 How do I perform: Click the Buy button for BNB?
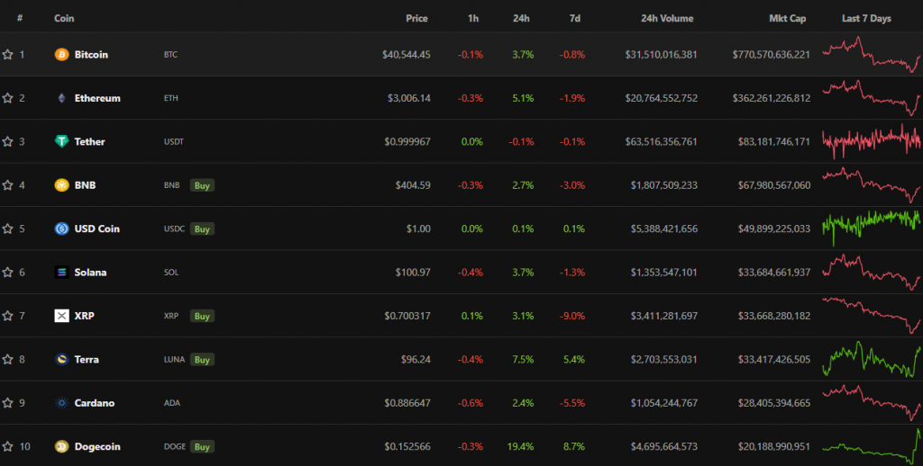(202, 185)
